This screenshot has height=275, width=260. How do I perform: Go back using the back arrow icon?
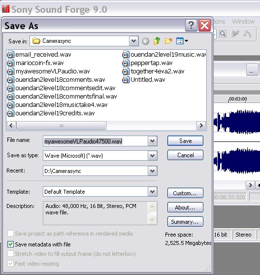pyautogui.click(x=145, y=41)
